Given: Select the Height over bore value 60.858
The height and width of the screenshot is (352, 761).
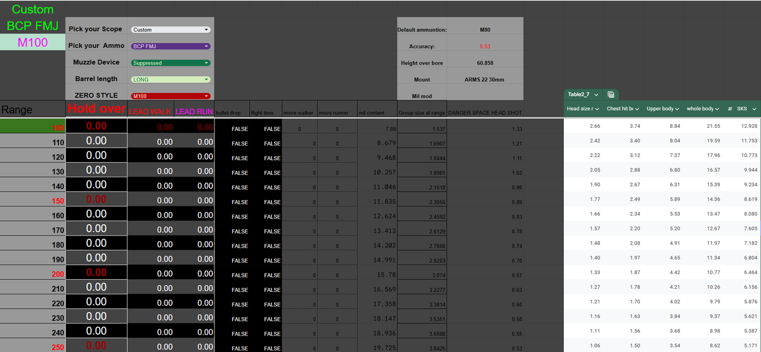Looking at the screenshot, I should [485, 63].
